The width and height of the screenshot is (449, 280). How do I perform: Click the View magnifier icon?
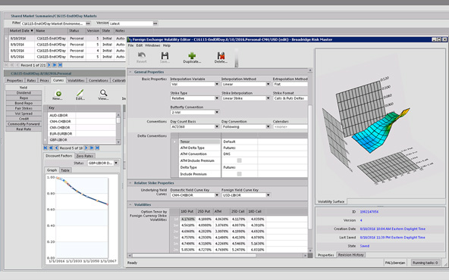[x=103, y=93]
